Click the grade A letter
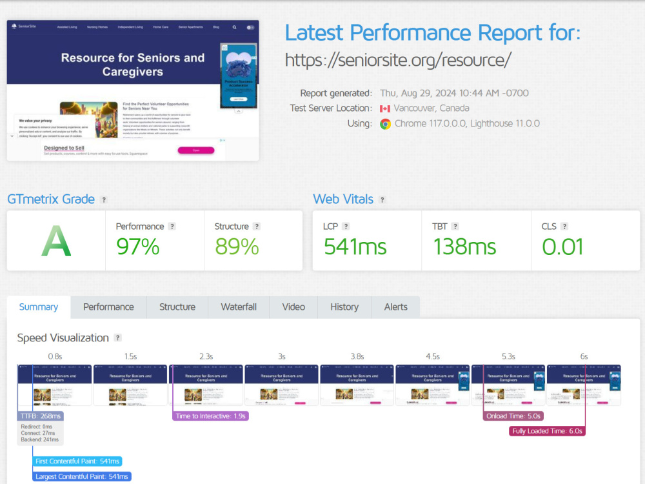The height and width of the screenshot is (484, 645). [56, 241]
